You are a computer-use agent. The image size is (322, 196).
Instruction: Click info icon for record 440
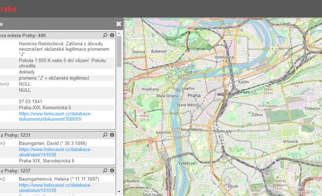click(112, 35)
